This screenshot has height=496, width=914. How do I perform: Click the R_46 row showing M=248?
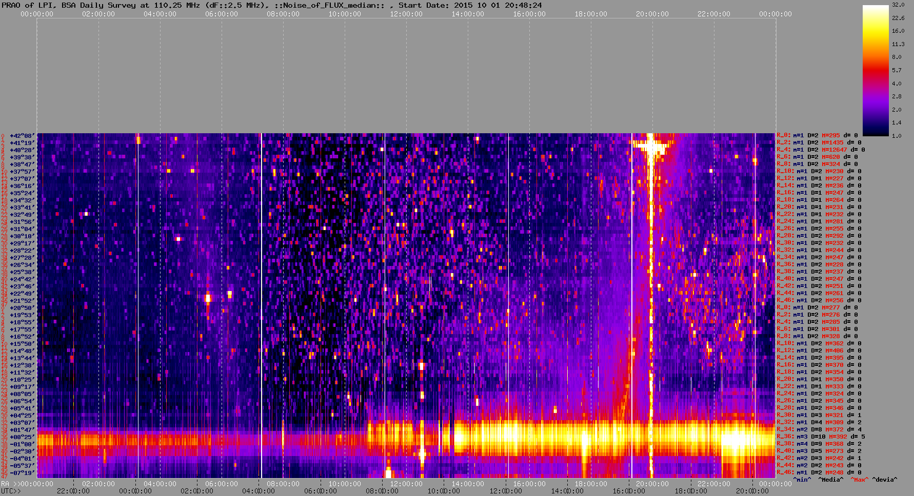[819, 473]
